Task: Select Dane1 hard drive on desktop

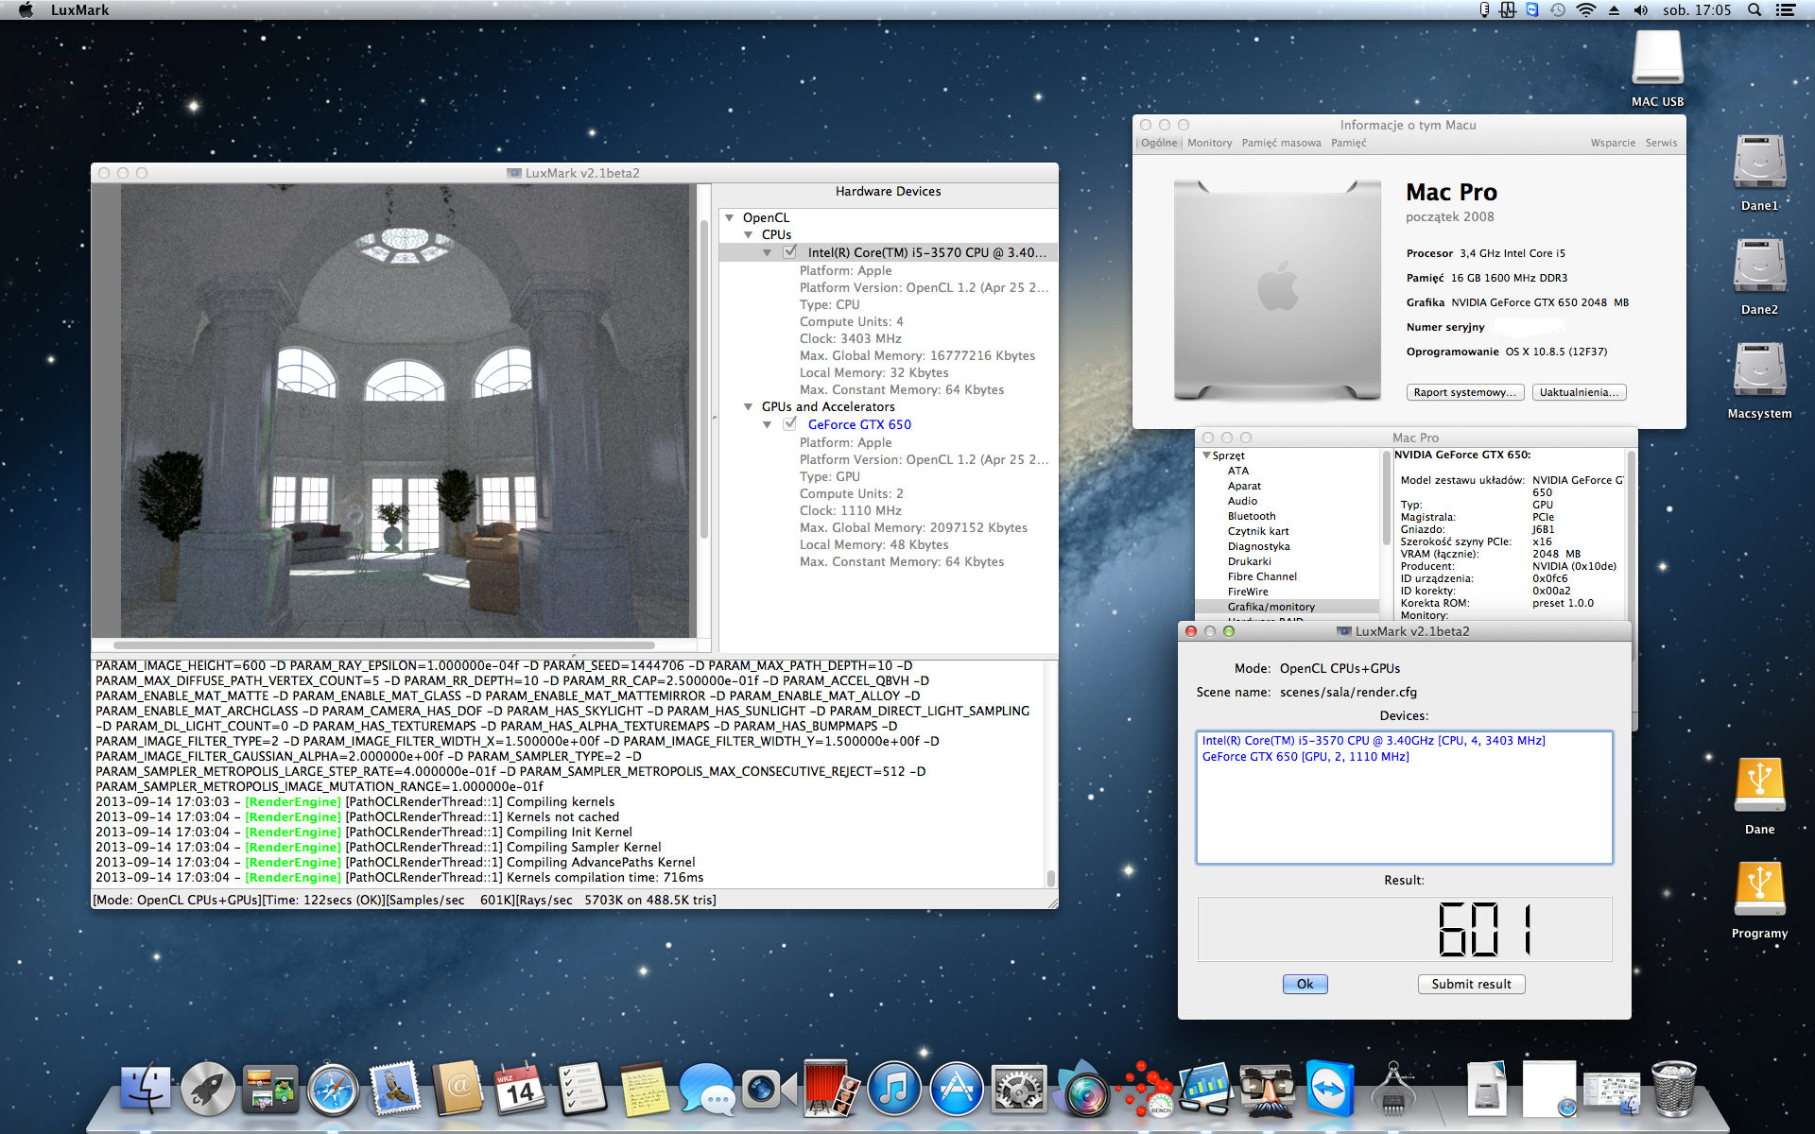Action: [1759, 173]
